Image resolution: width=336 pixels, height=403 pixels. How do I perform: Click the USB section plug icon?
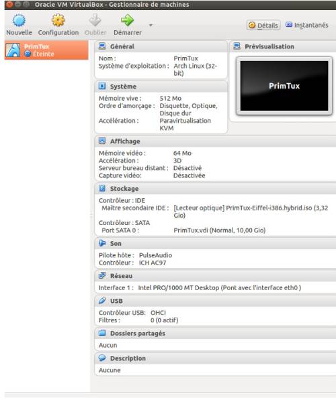point(102,300)
